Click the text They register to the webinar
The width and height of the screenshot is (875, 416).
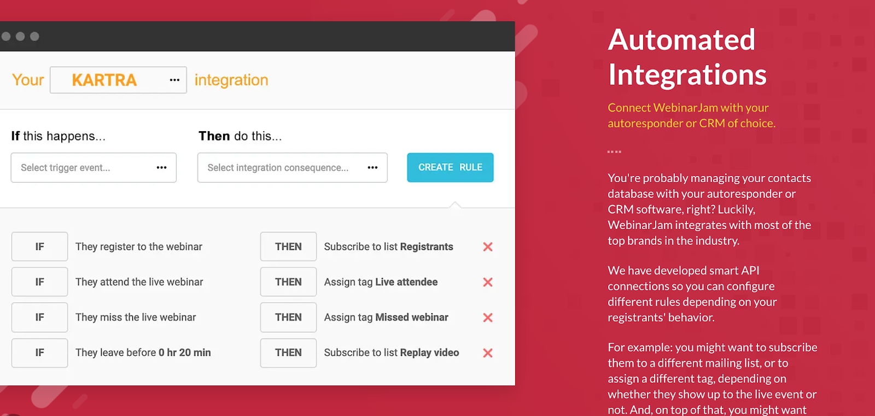coord(139,247)
